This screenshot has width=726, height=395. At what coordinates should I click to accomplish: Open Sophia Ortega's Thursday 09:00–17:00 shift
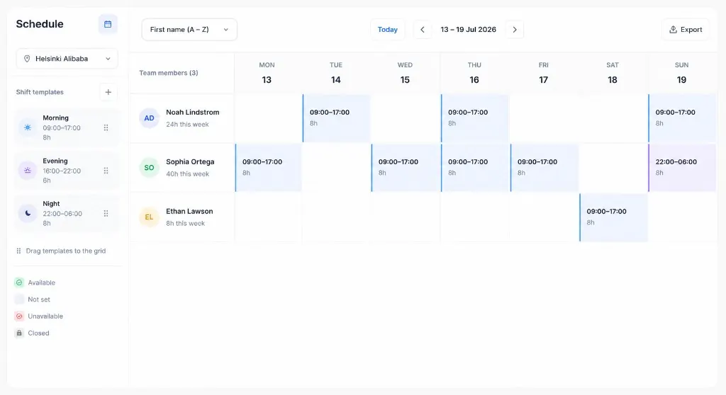(474, 168)
